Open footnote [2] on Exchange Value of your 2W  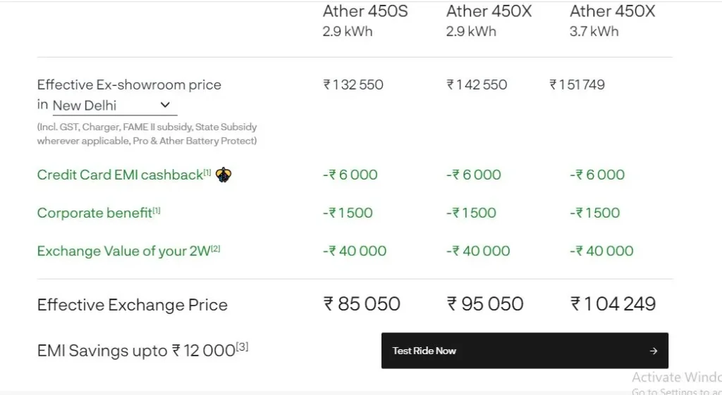pyautogui.click(x=216, y=249)
